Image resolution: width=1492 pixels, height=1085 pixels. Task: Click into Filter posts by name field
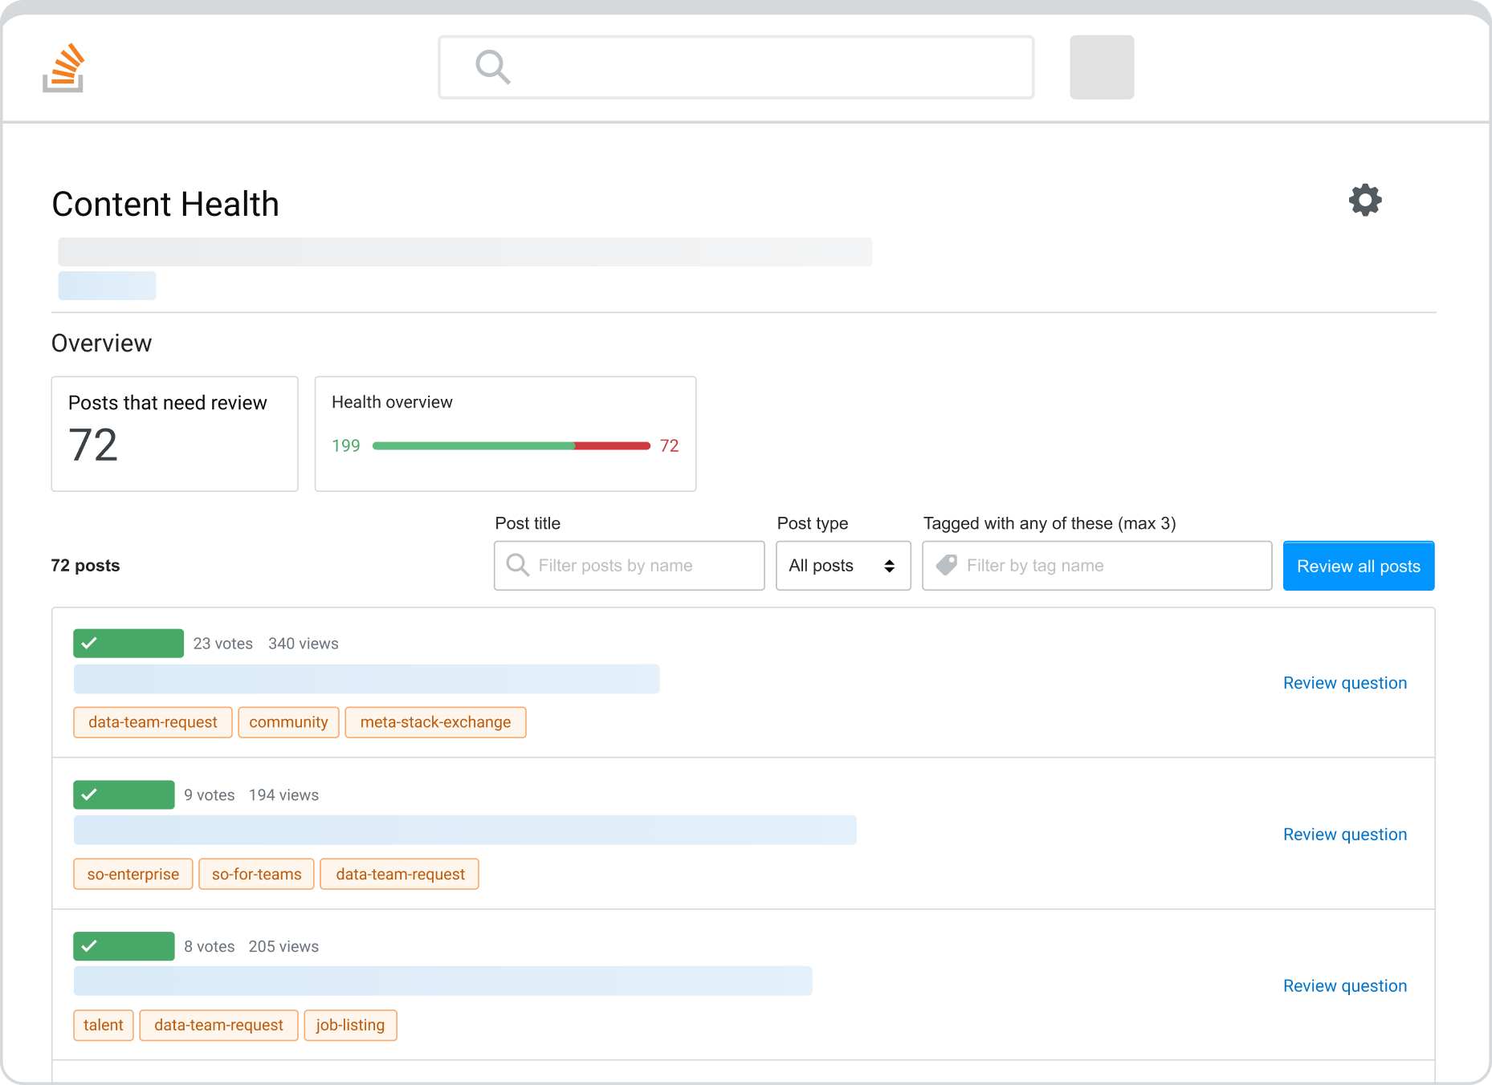tap(630, 566)
